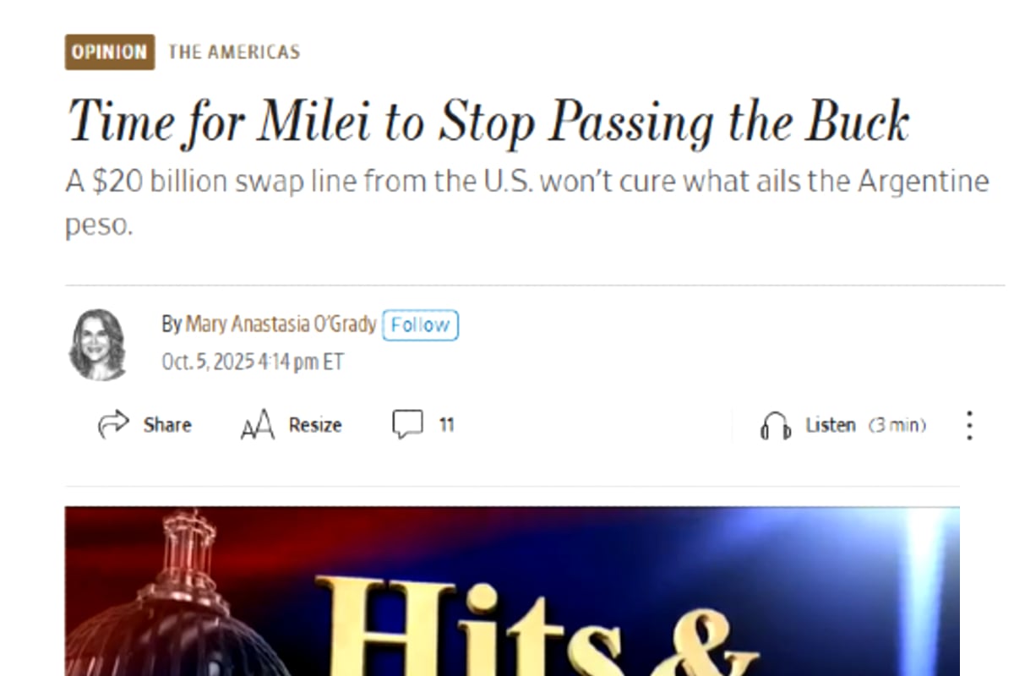Viewport: 1014px width, 676px height.
Task: Click the "3 min" duration text
Action: tap(897, 425)
